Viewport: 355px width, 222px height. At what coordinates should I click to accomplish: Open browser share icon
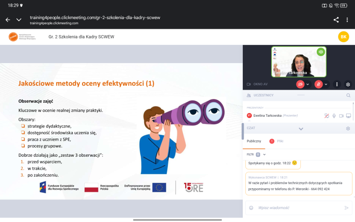pos(336,20)
